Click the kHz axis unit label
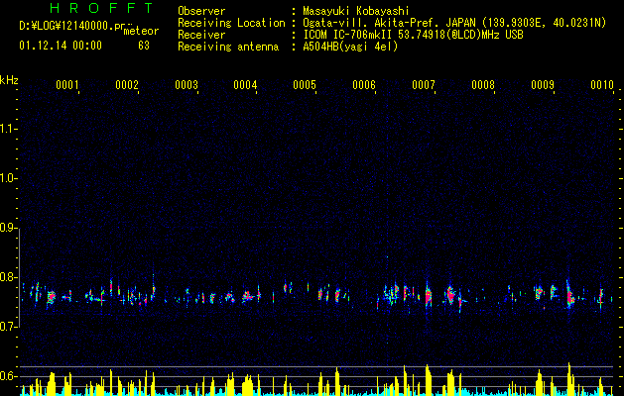The width and height of the screenshot is (624, 396). [x=9, y=80]
